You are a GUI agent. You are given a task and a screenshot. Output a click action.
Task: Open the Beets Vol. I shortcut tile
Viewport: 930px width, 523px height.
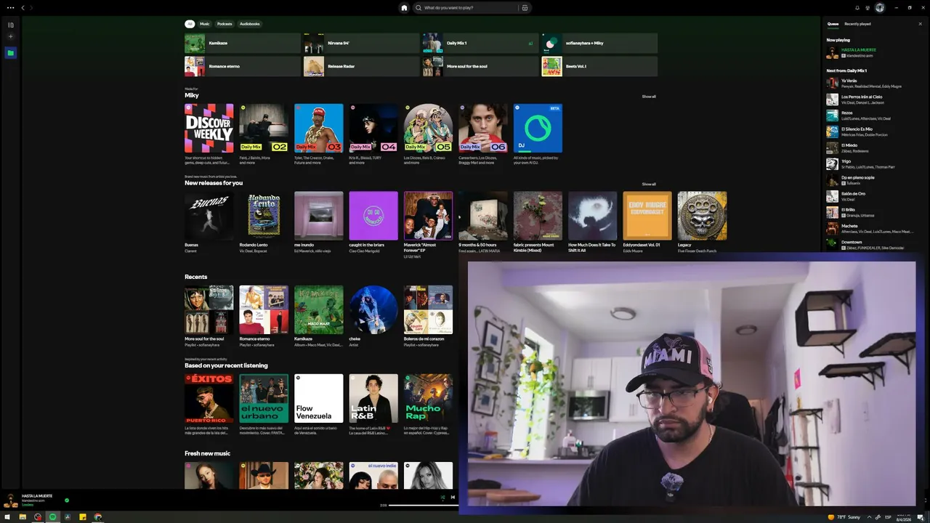tap(599, 66)
